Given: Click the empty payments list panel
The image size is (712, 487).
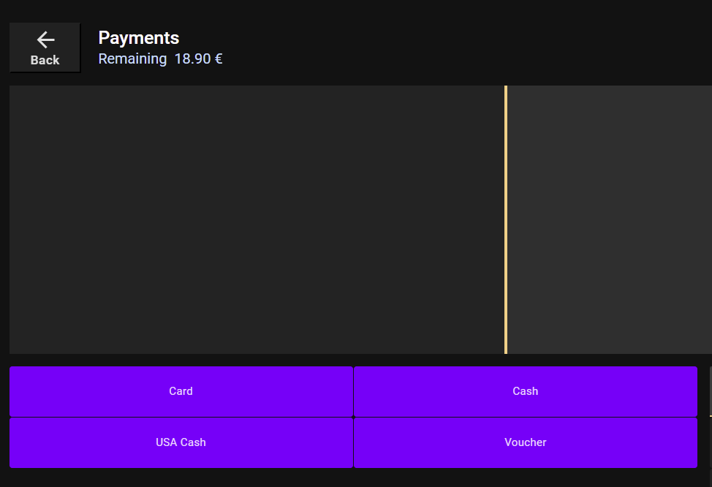Looking at the screenshot, I should tap(256, 219).
